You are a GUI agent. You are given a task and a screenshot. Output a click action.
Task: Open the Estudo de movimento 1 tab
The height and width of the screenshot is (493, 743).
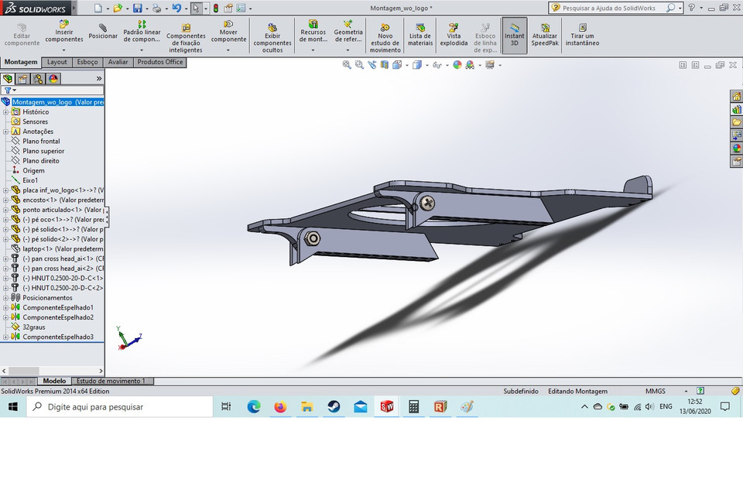pos(112,381)
